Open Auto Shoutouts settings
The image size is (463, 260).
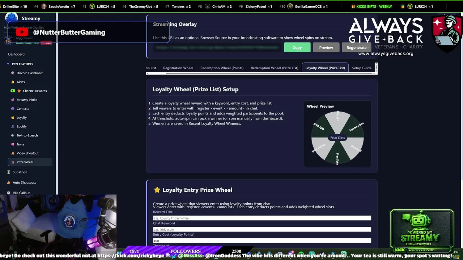coord(24,182)
